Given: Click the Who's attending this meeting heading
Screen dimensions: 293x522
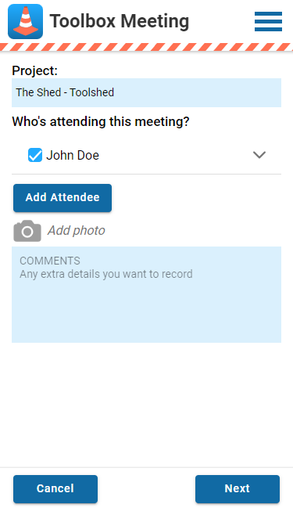Looking at the screenshot, I should click(x=101, y=121).
